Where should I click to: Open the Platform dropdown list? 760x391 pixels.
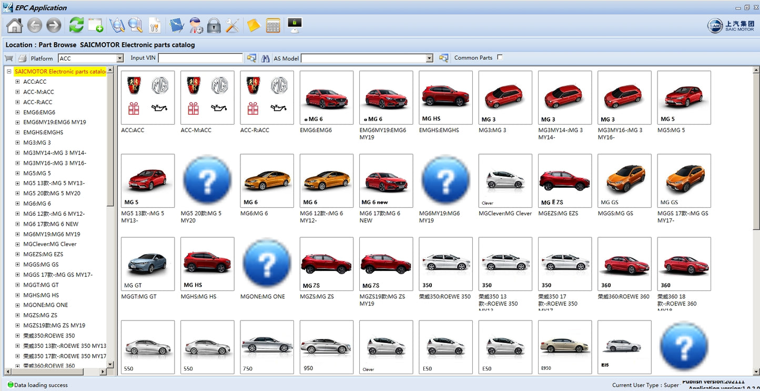(120, 58)
